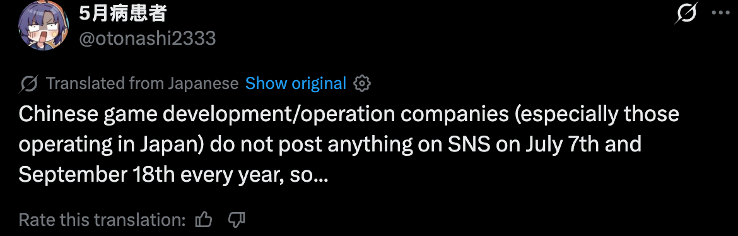Screen dimensions: 738x236
Task: Open the post by clicking its translated text
Action: click(348, 145)
